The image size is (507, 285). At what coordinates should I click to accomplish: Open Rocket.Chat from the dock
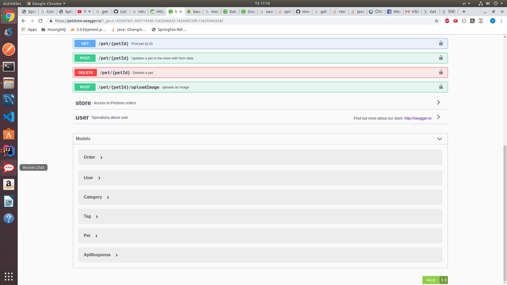[9, 168]
